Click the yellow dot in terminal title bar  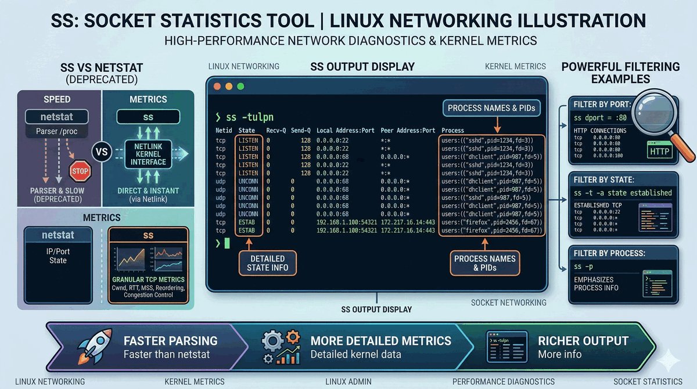(x=229, y=87)
